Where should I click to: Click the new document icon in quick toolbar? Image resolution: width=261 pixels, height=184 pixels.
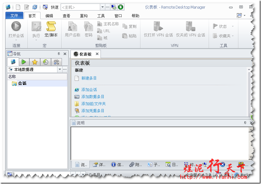point(18,7)
